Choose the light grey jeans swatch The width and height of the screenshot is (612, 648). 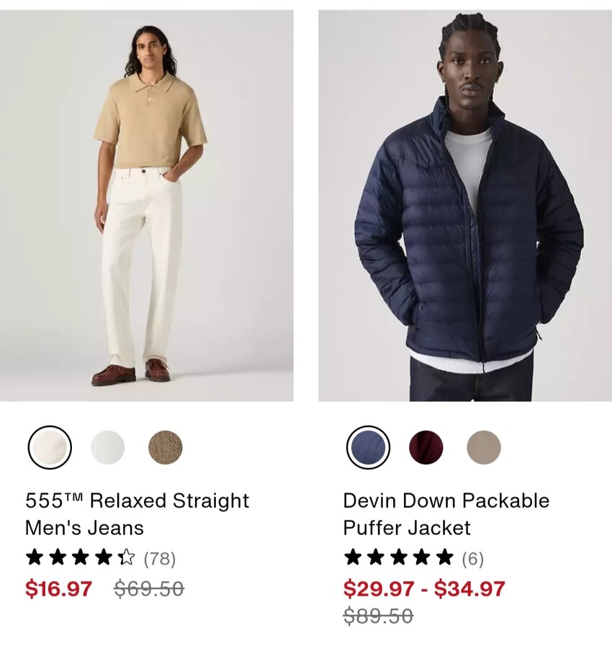pos(107,447)
